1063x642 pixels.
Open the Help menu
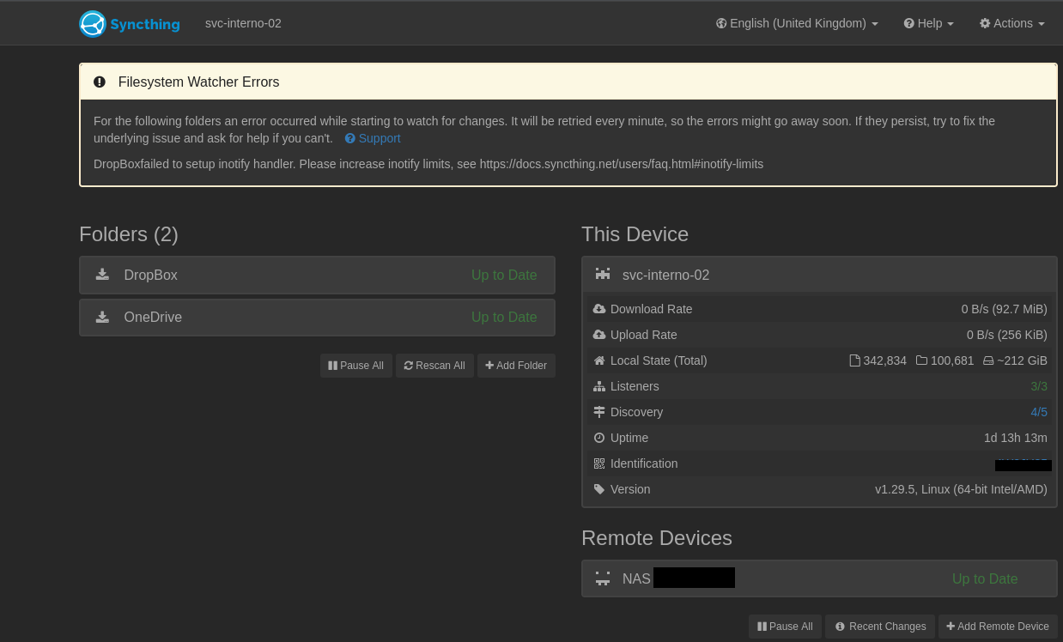[928, 23]
